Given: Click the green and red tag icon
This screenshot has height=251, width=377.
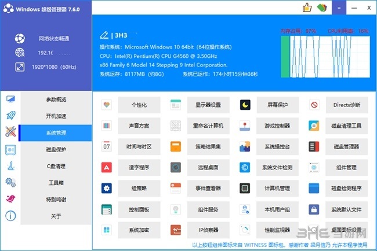Looking at the screenshot, I should point(322,8).
